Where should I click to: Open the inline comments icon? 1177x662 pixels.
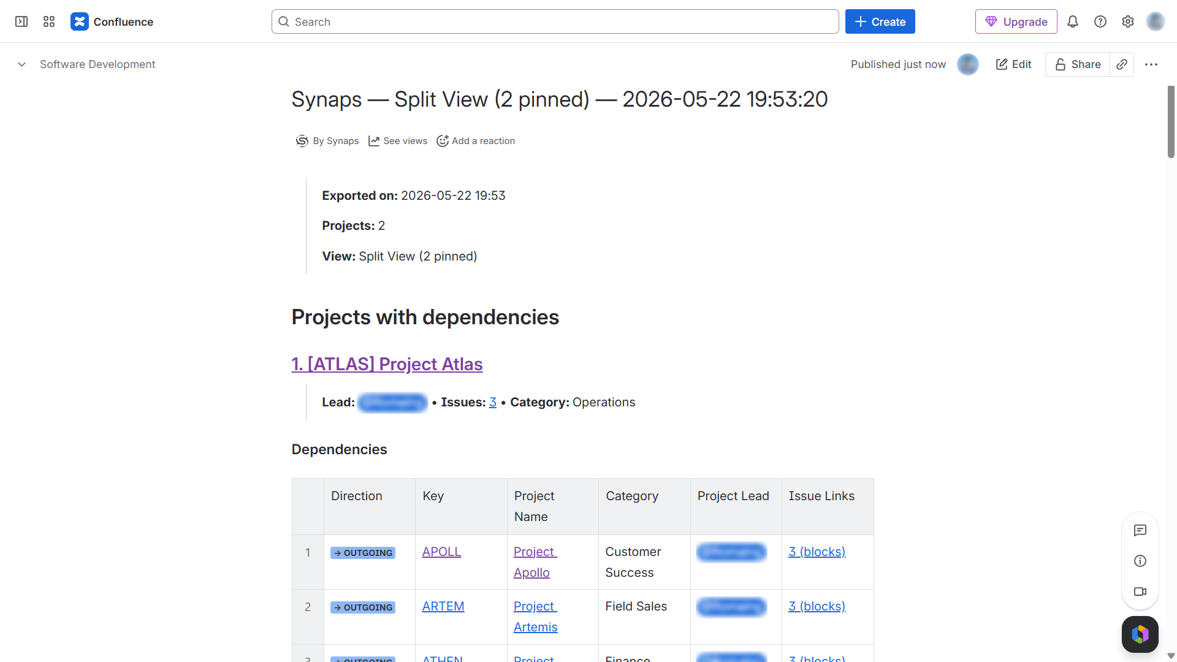pyautogui.click(x=1140, y=531)
